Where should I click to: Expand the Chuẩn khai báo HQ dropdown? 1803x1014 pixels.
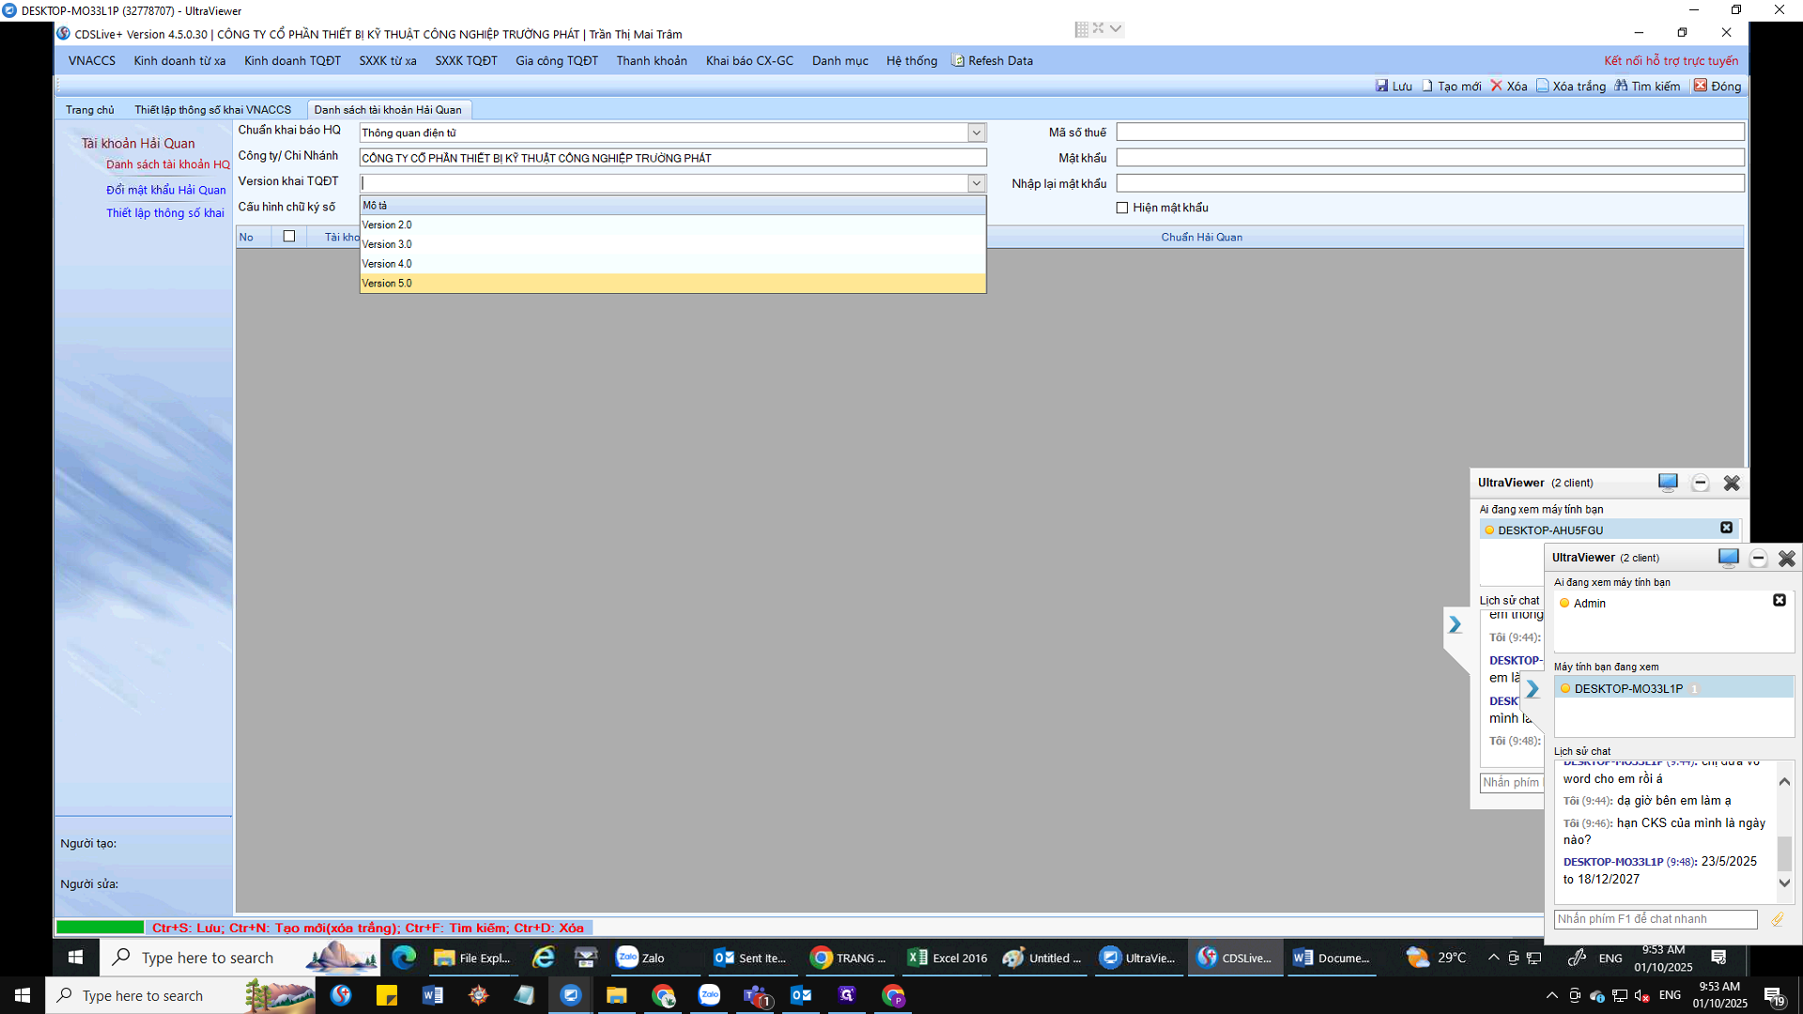(977, 132)
